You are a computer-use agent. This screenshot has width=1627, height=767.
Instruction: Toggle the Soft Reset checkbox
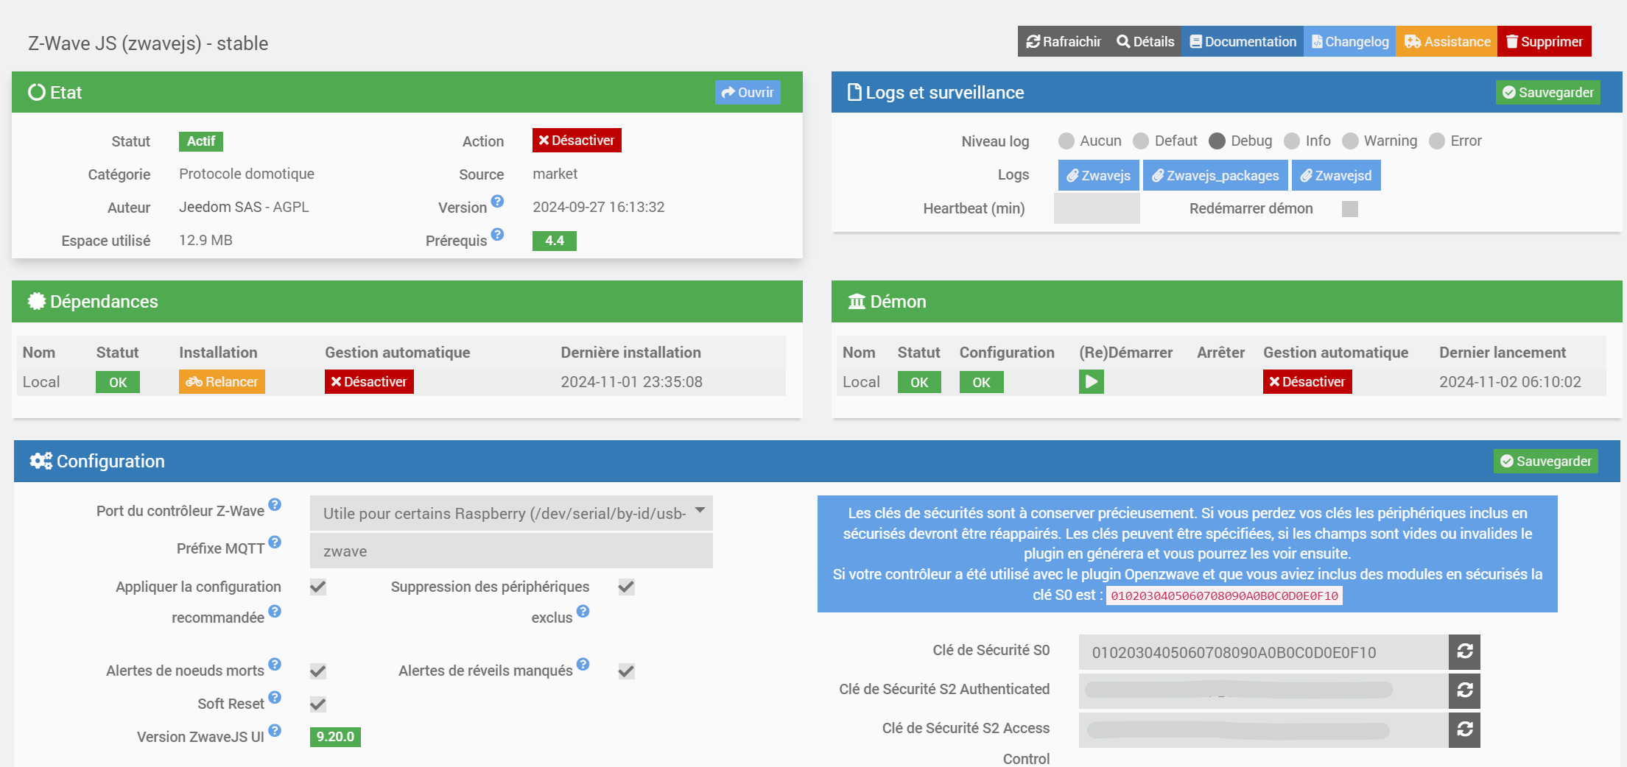click(318, 704)
